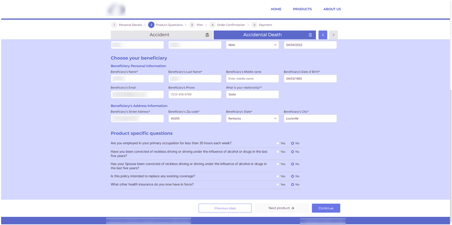452x225 pixels.
Task: Select Yes for employed under 30 hours
Action: pos(277,144)
